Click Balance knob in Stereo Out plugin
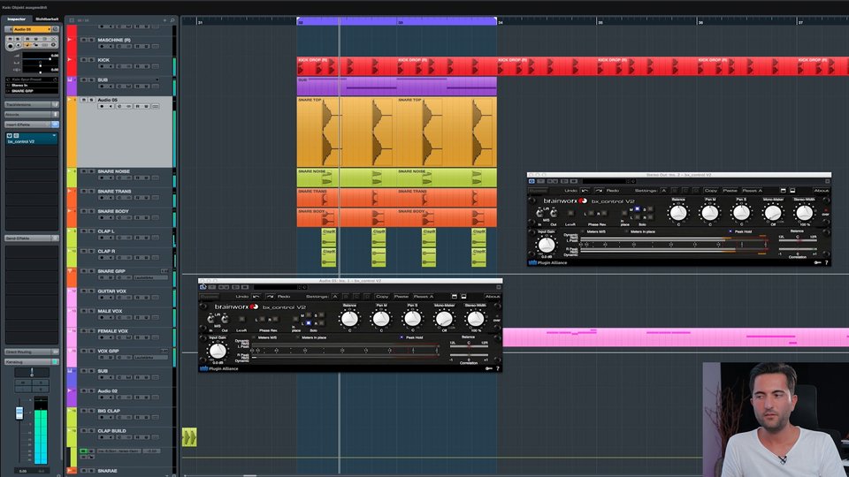 679,213
